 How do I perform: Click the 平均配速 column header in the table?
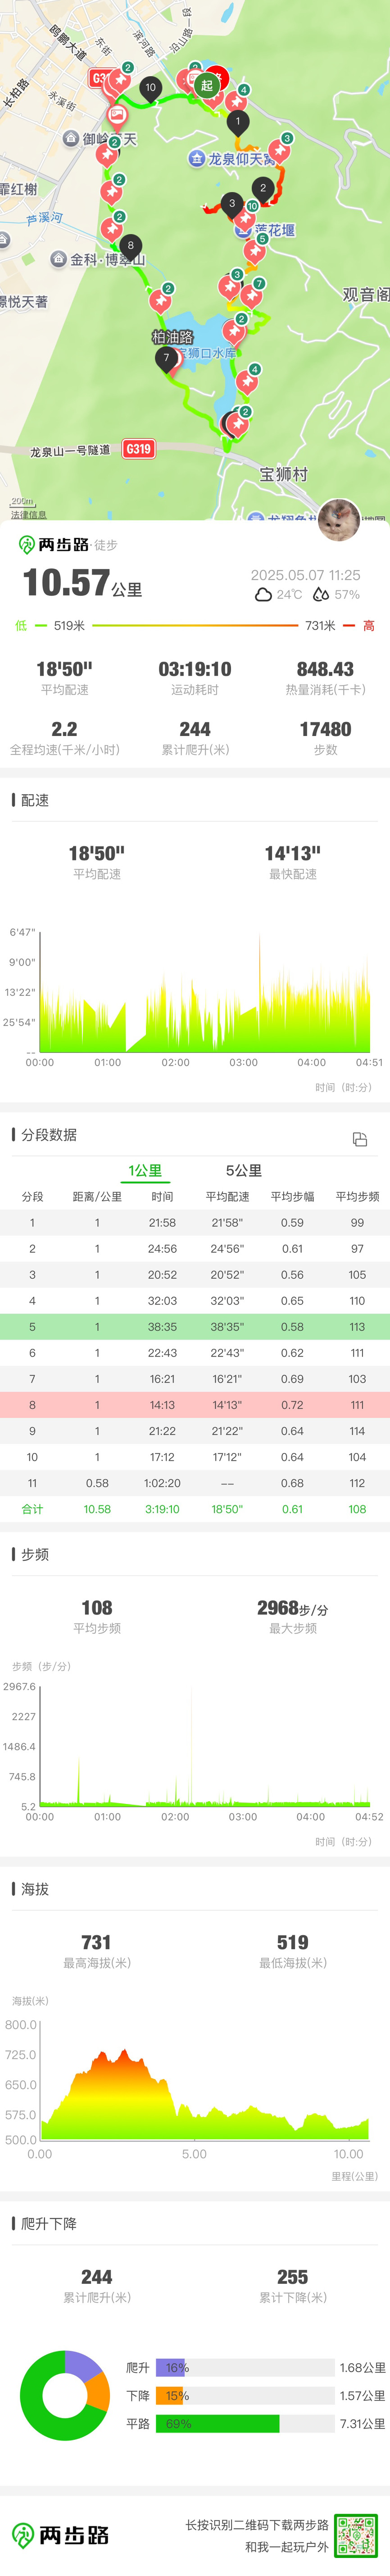(227, 1196)
